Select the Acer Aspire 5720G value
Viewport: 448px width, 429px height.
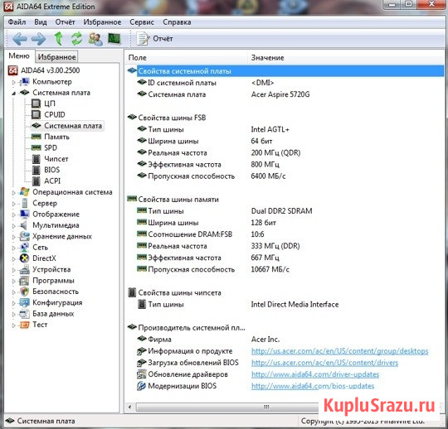(x=280, y=94)
